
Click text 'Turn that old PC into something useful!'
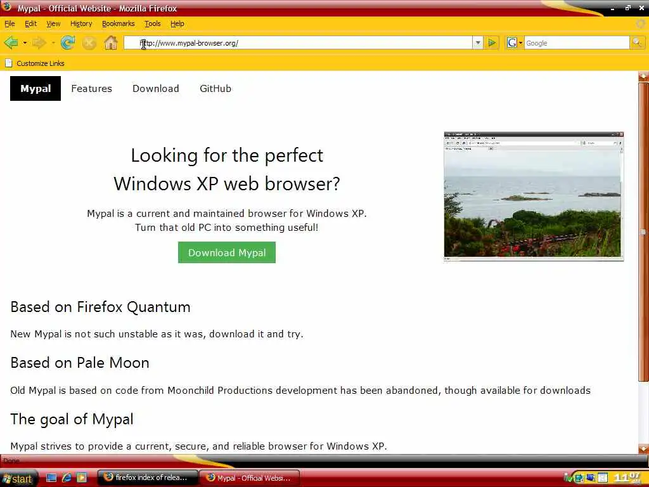pyautogui.click(x=227, y=228)
